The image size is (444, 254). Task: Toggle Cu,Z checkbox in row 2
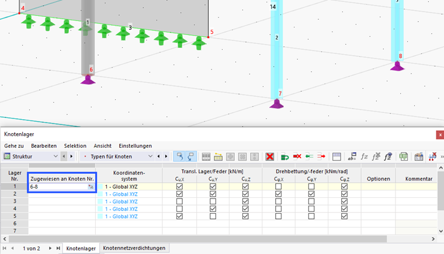pyautogui.click(x=245, y=194)
